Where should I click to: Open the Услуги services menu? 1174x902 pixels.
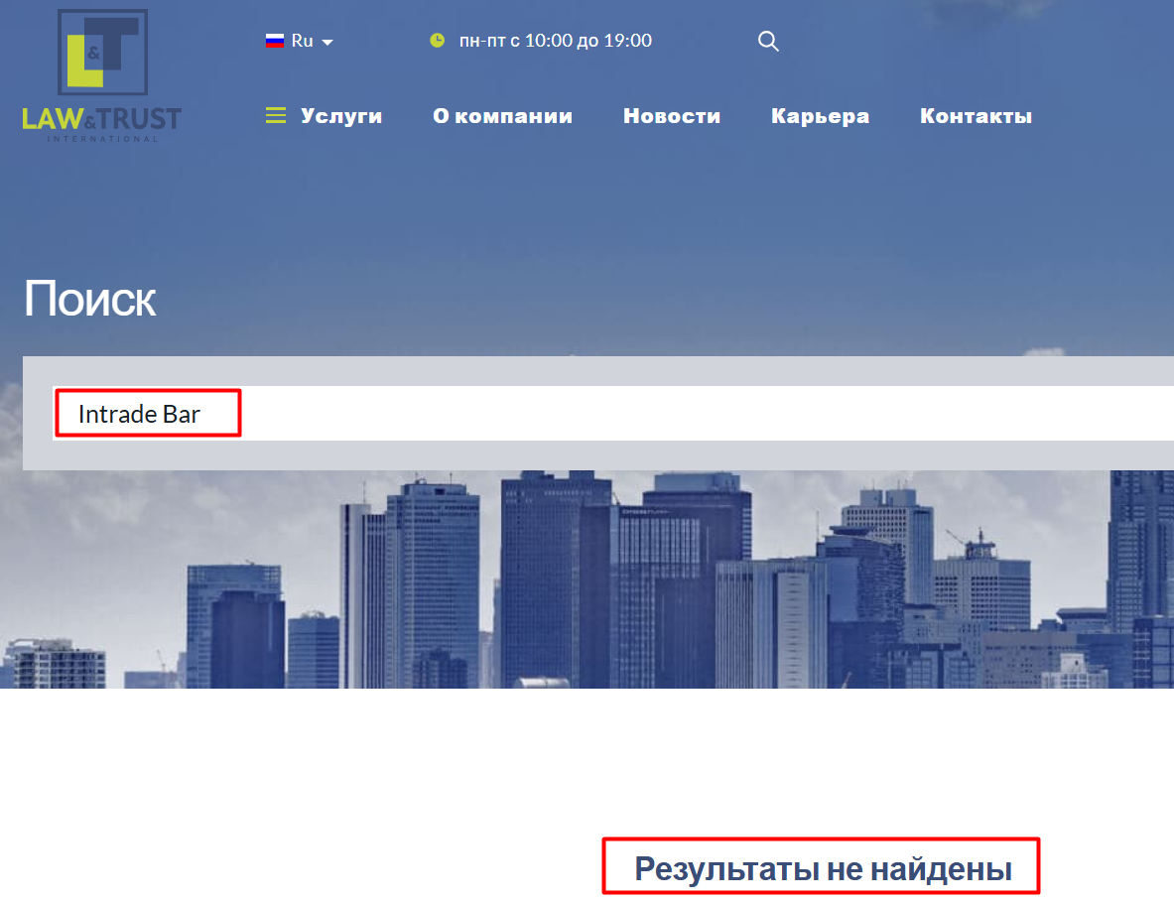tap(341, 115)
